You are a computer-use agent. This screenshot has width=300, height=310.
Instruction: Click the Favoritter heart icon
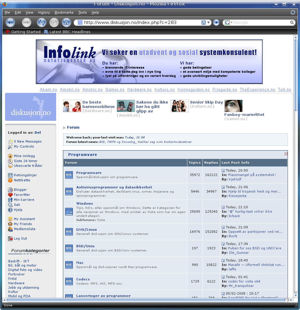[10, 195]
